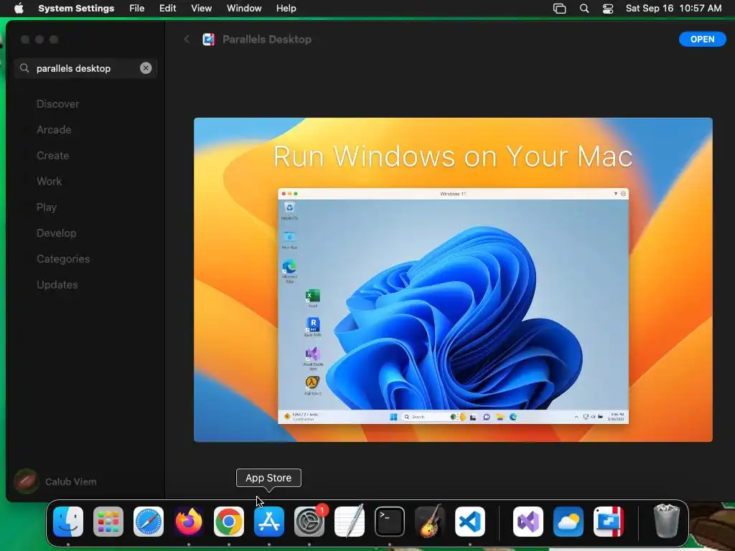Browse Categories in the sidebar

(63, 258)
